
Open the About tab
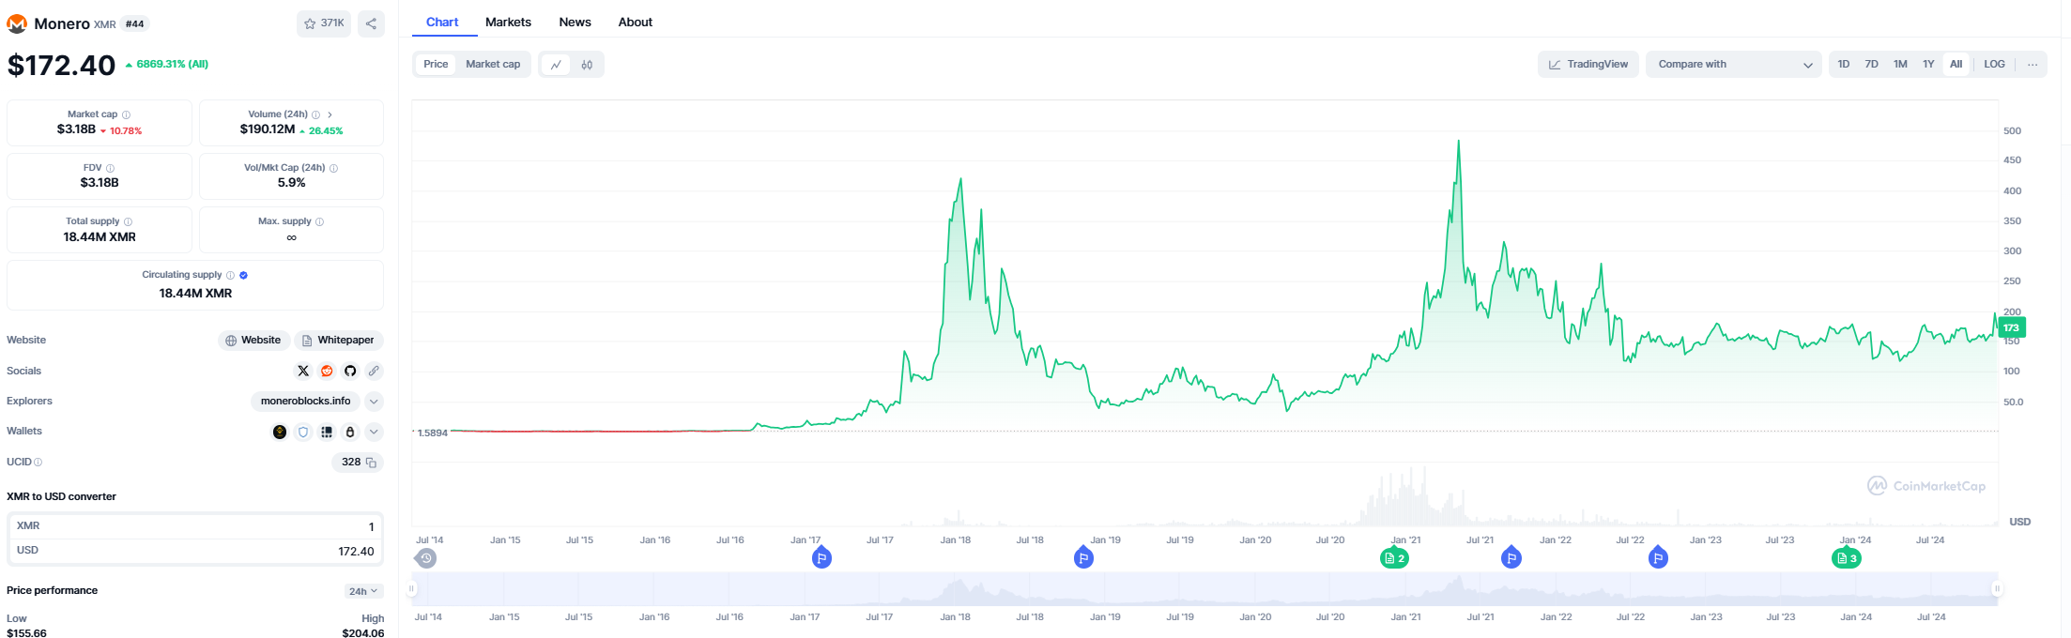pyautogui.click(x=636, y=23)
